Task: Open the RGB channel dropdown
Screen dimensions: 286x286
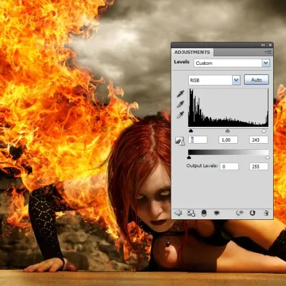Action: pos(214,80)
